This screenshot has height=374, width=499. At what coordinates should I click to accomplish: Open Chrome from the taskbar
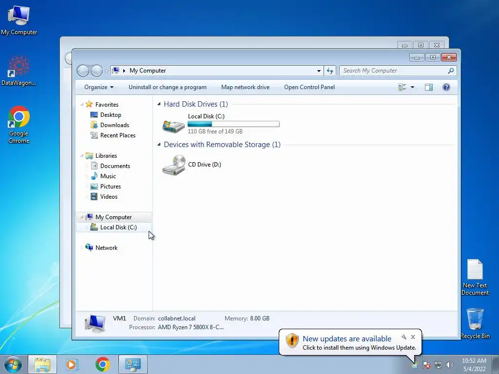pyautogui.click(x=102, y=364)
